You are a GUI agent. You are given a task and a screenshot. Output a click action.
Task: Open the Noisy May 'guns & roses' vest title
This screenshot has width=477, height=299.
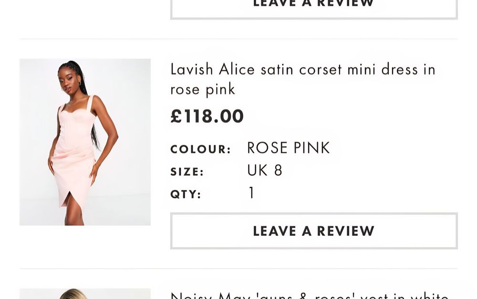[309, 295]
